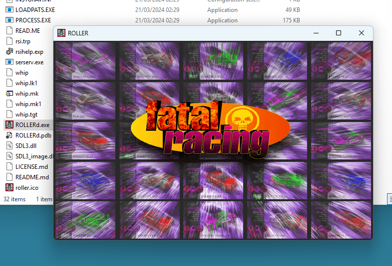Click the ROLLER window title text

[x=78, y=33]
